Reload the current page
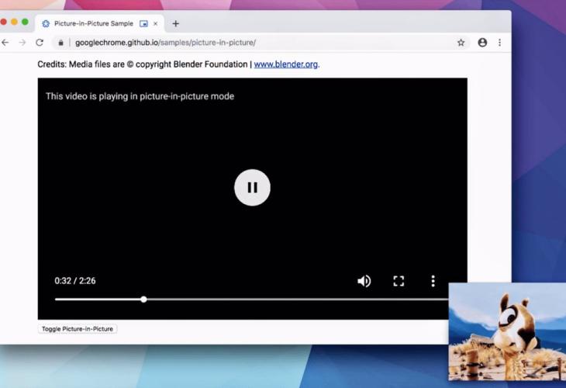The width and height of the screenshot is (566, 388). [x=40, y=43]
